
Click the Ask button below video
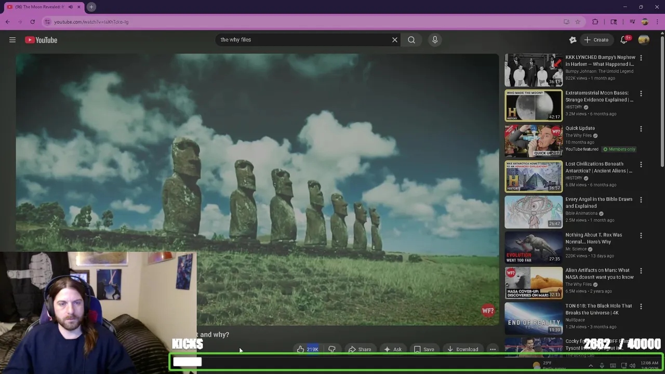tap(392, 350)
